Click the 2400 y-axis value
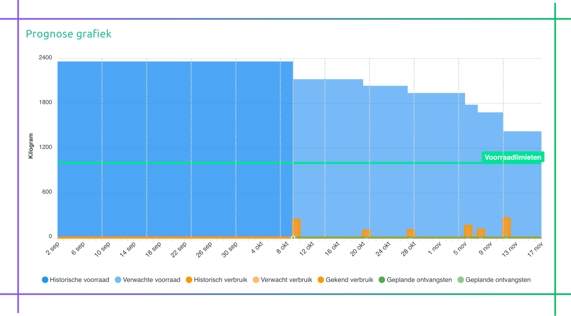The height and width of the screenshot is (316, 571). (x=46, y=57)
